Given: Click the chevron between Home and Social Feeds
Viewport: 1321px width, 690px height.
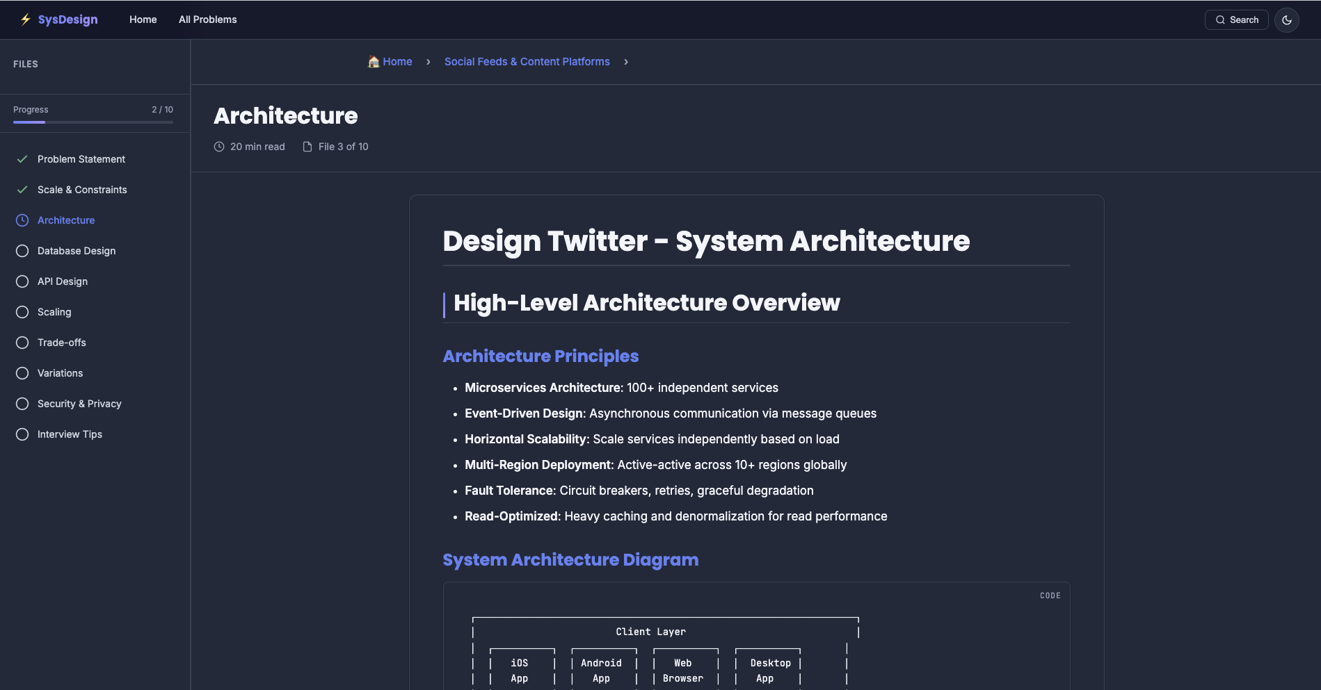Looking at the screenshot, I should 428,62.
